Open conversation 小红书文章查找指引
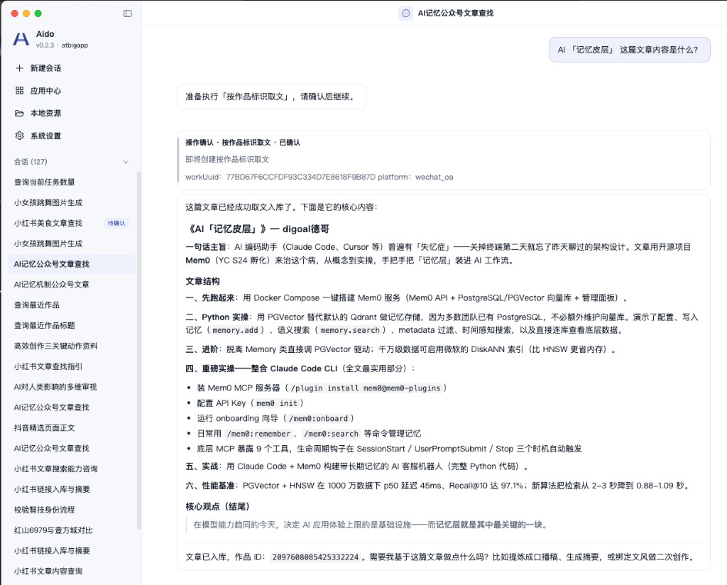 [x=72, y=366]
